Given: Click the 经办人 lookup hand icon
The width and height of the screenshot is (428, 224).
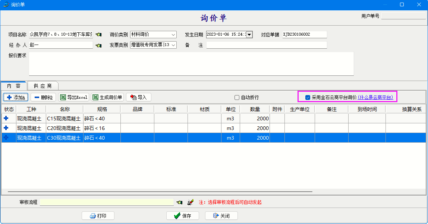Looking at the screenshot, I should point(98,45).
